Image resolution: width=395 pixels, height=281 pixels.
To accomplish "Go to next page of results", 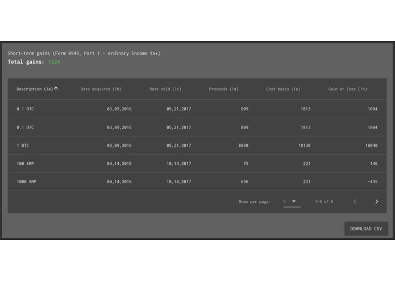I will coord(377,201).
